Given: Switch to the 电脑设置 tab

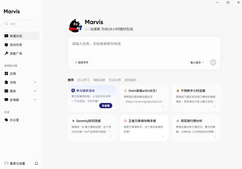Looking at the screenshot, I should click(x=99, y=80).
